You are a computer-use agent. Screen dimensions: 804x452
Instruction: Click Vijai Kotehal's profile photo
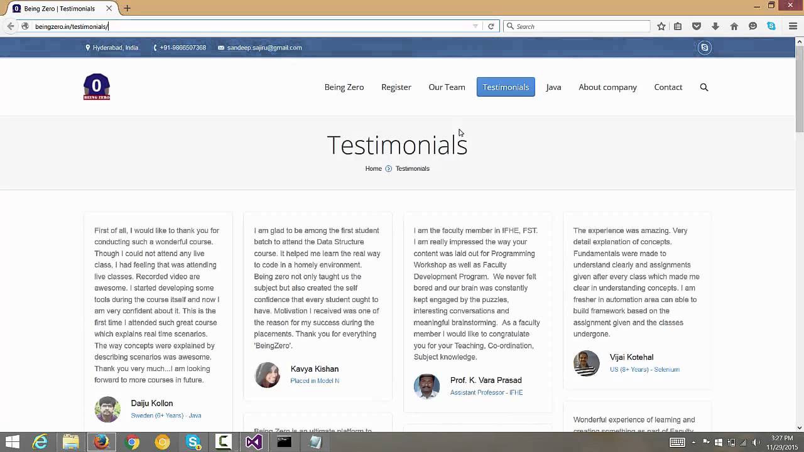586,363
